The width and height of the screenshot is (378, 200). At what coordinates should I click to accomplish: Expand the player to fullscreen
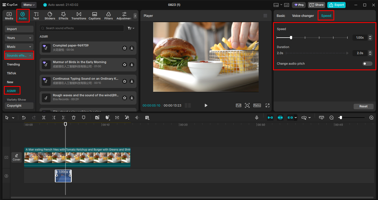[268, 105]
